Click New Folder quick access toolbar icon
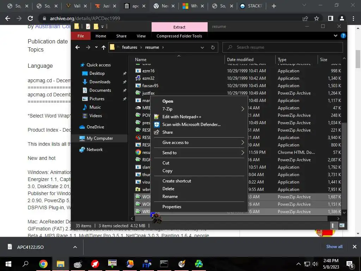The image size is (361, 271). (96, 26)
